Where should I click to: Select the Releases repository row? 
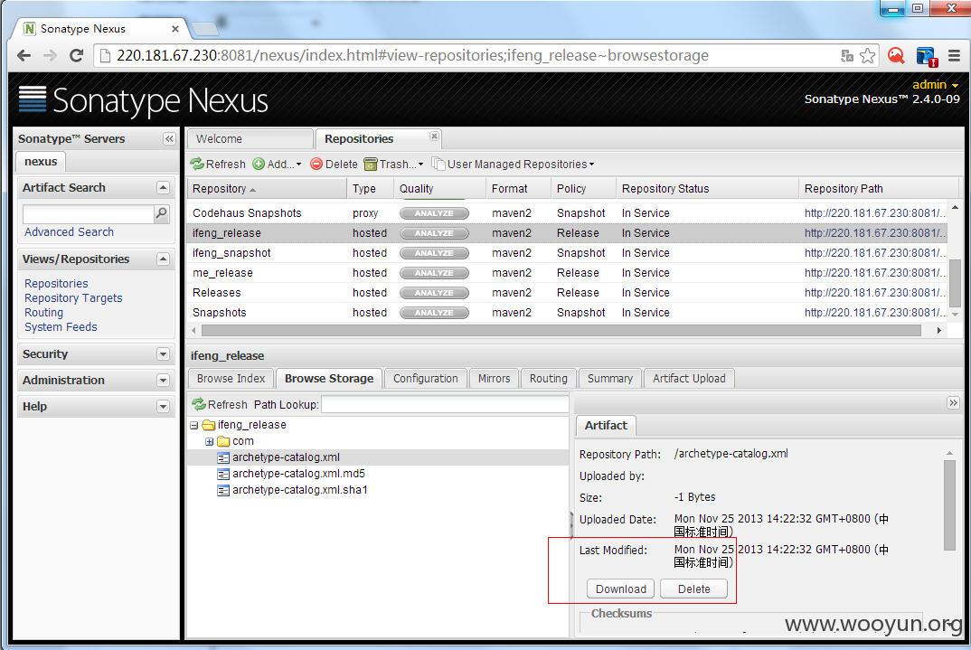click(566, 293)
